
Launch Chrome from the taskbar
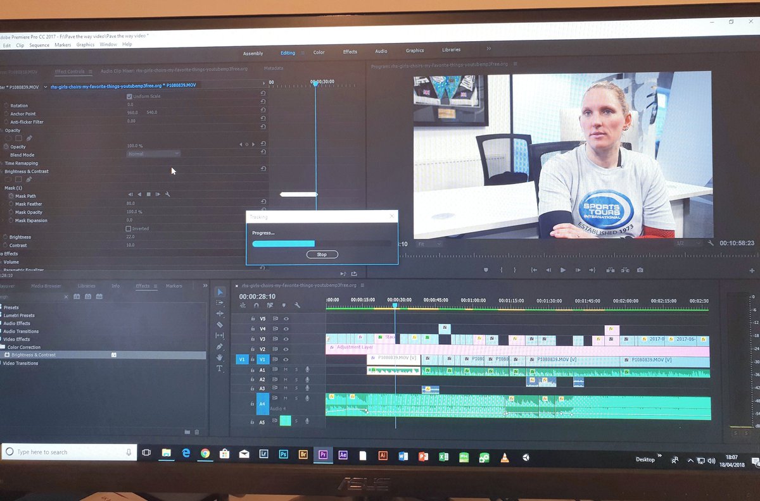click(x=205, y=454)
